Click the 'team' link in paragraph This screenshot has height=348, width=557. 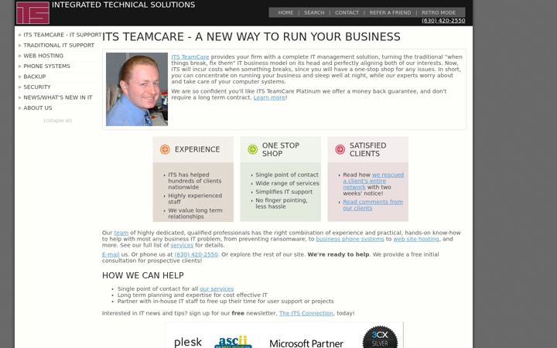coord(121,233)
